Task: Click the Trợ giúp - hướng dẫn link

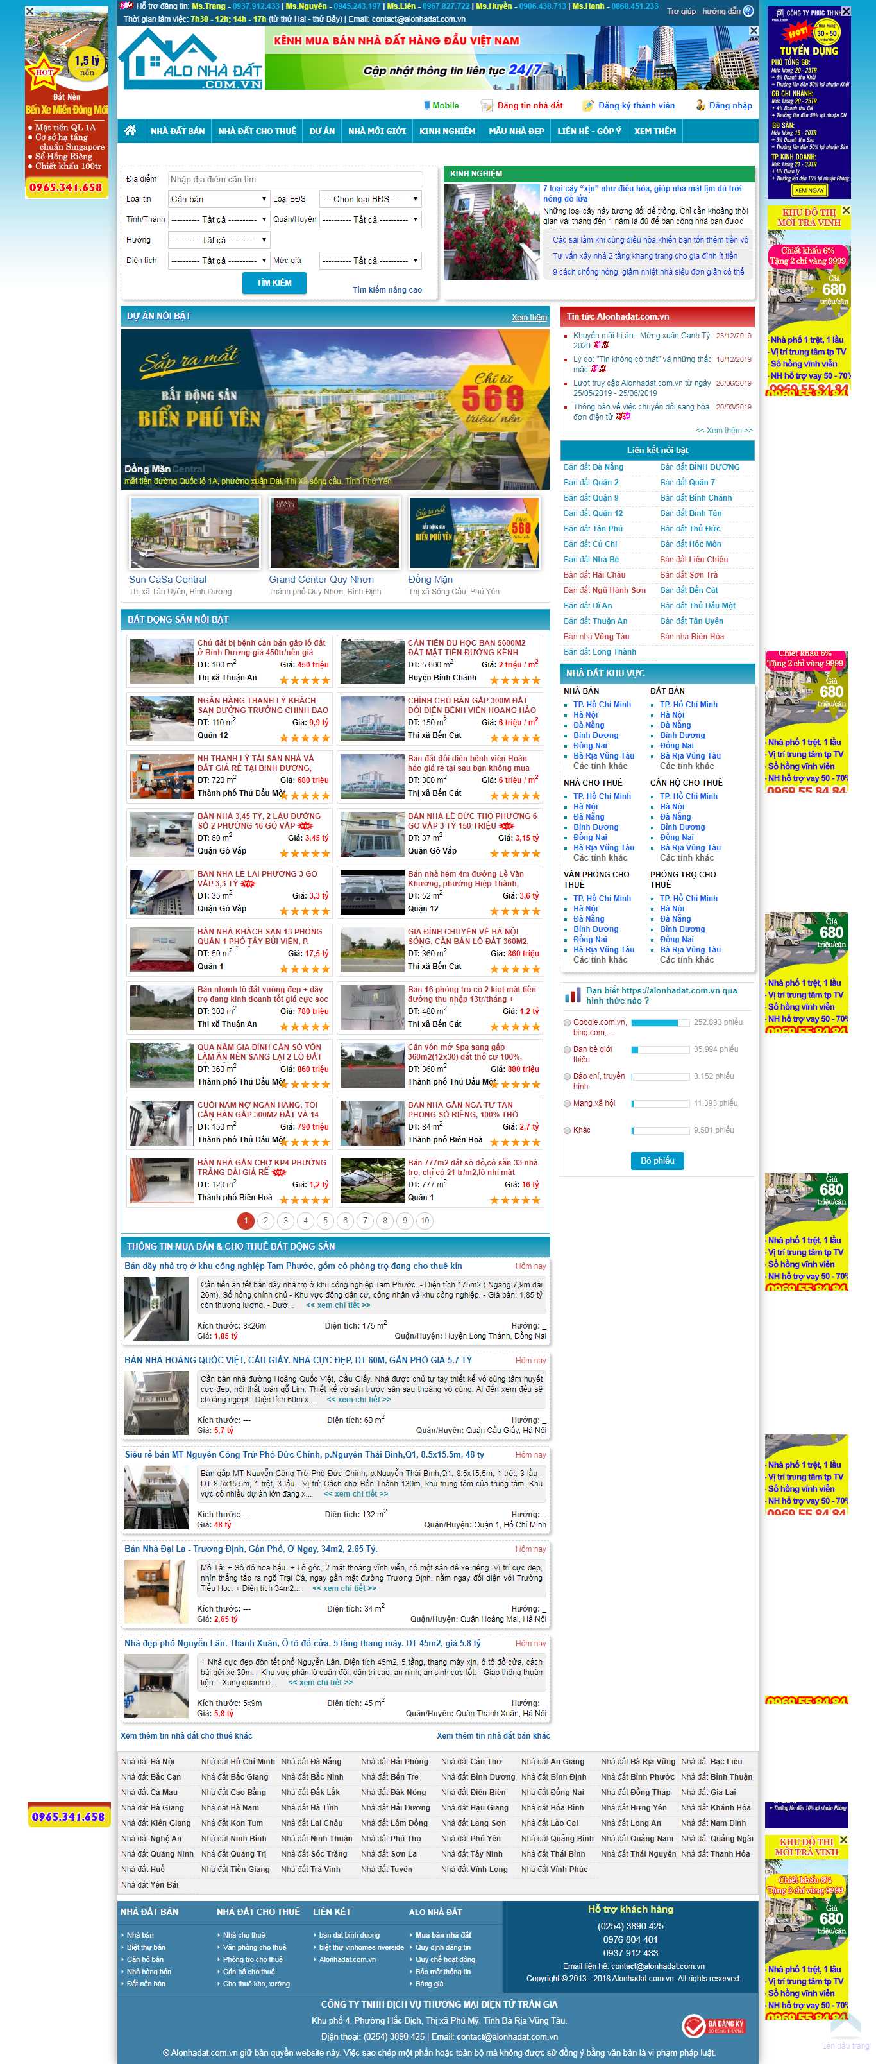Action: [x=704, y=11]
